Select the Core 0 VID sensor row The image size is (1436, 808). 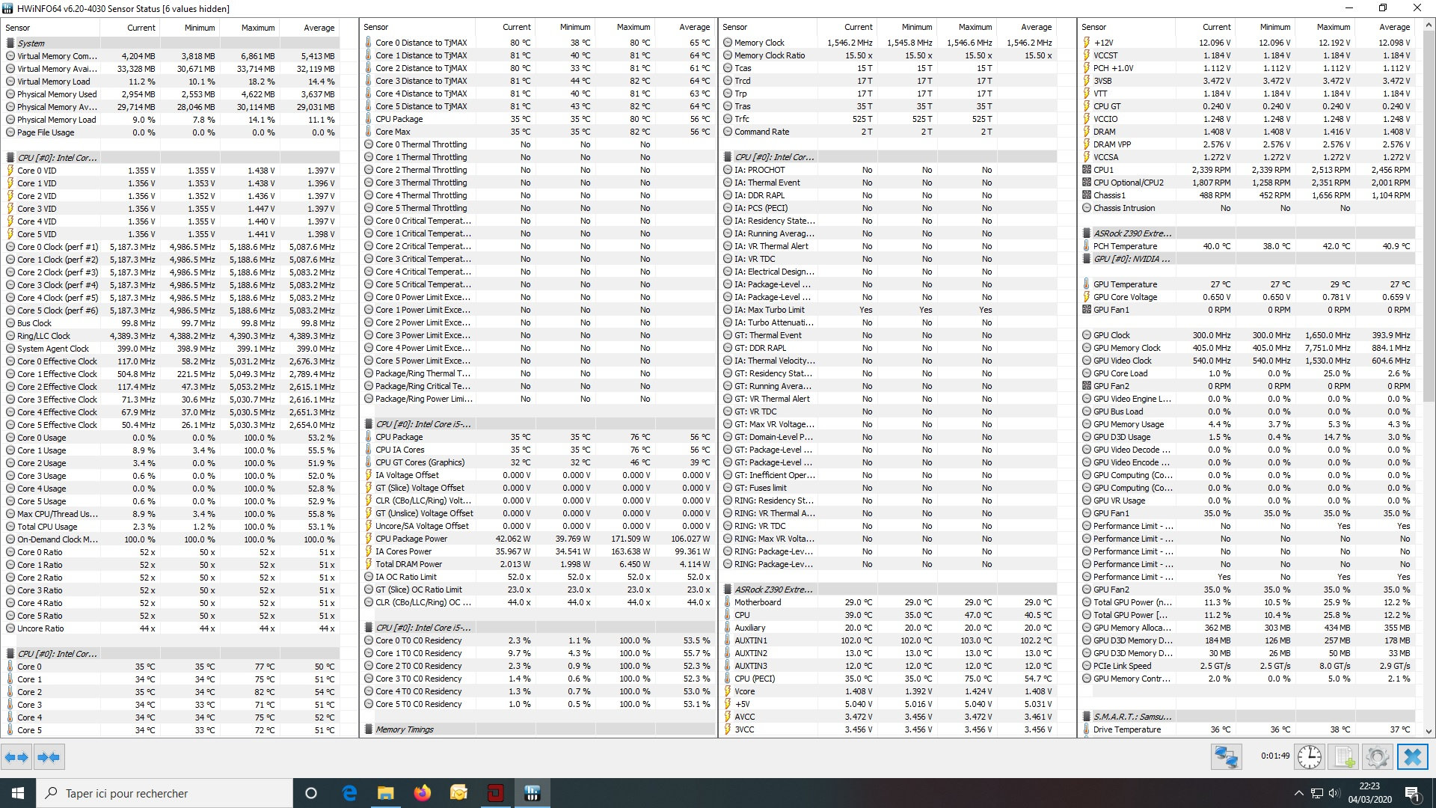click(x=37, y=171)
